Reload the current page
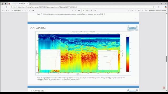This screenshot has height=94, width=168. click(7, 7)
